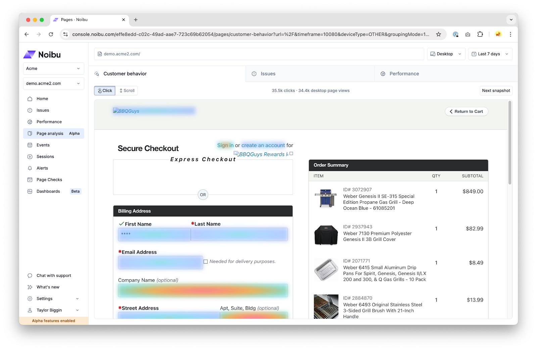Click the Sign in link
537x350 pixels.
click(x=225, y=145)
